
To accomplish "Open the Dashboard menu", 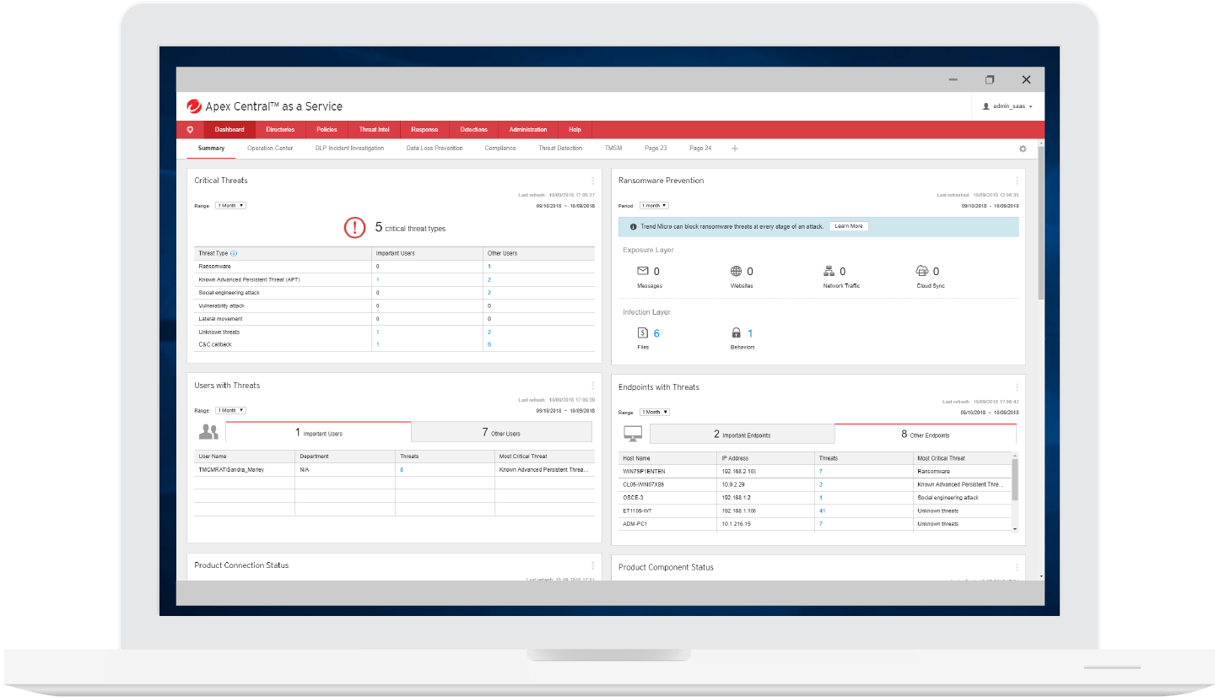I will [x=229, y=130].
